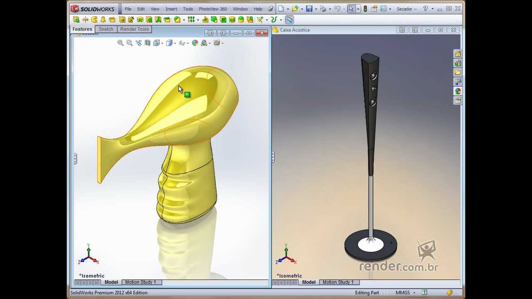
Task: Open the PhotoView 360 menu
Action: [x=212, y=9]
